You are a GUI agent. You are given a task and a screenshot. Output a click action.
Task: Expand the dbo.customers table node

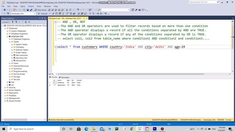pos(12,55)
